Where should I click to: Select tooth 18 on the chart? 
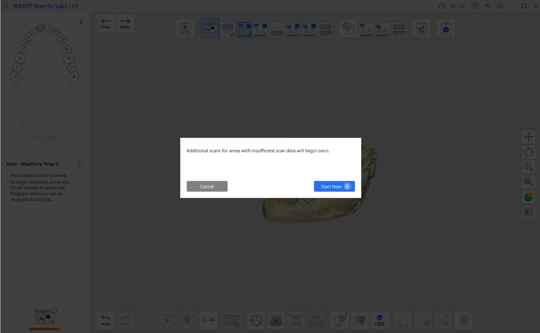click(15, 77)
